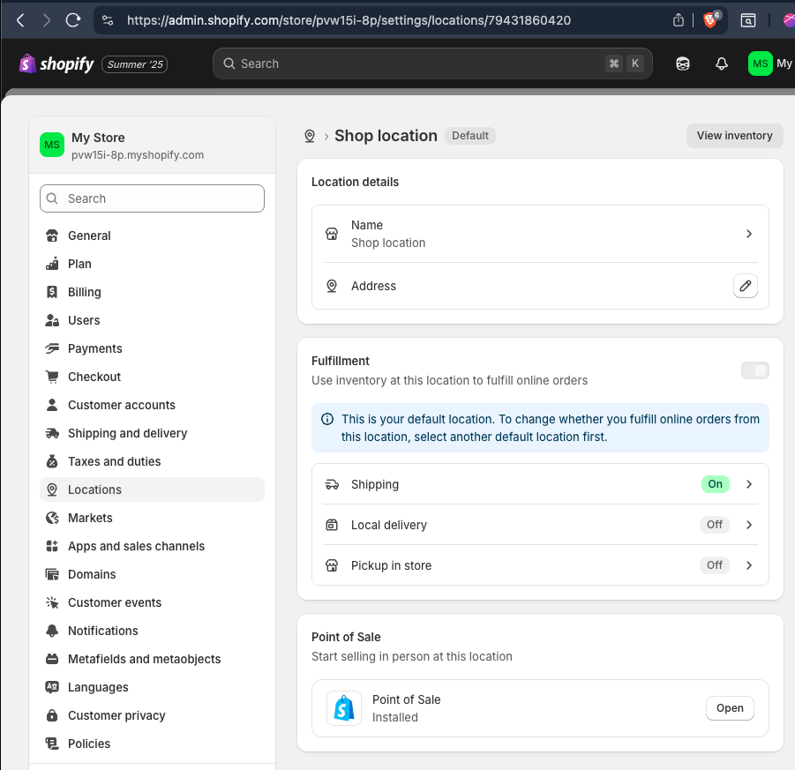This screenshot has height=770, width=795.
Task: Expand the Shipping row chevron
Action: [748, 484]
